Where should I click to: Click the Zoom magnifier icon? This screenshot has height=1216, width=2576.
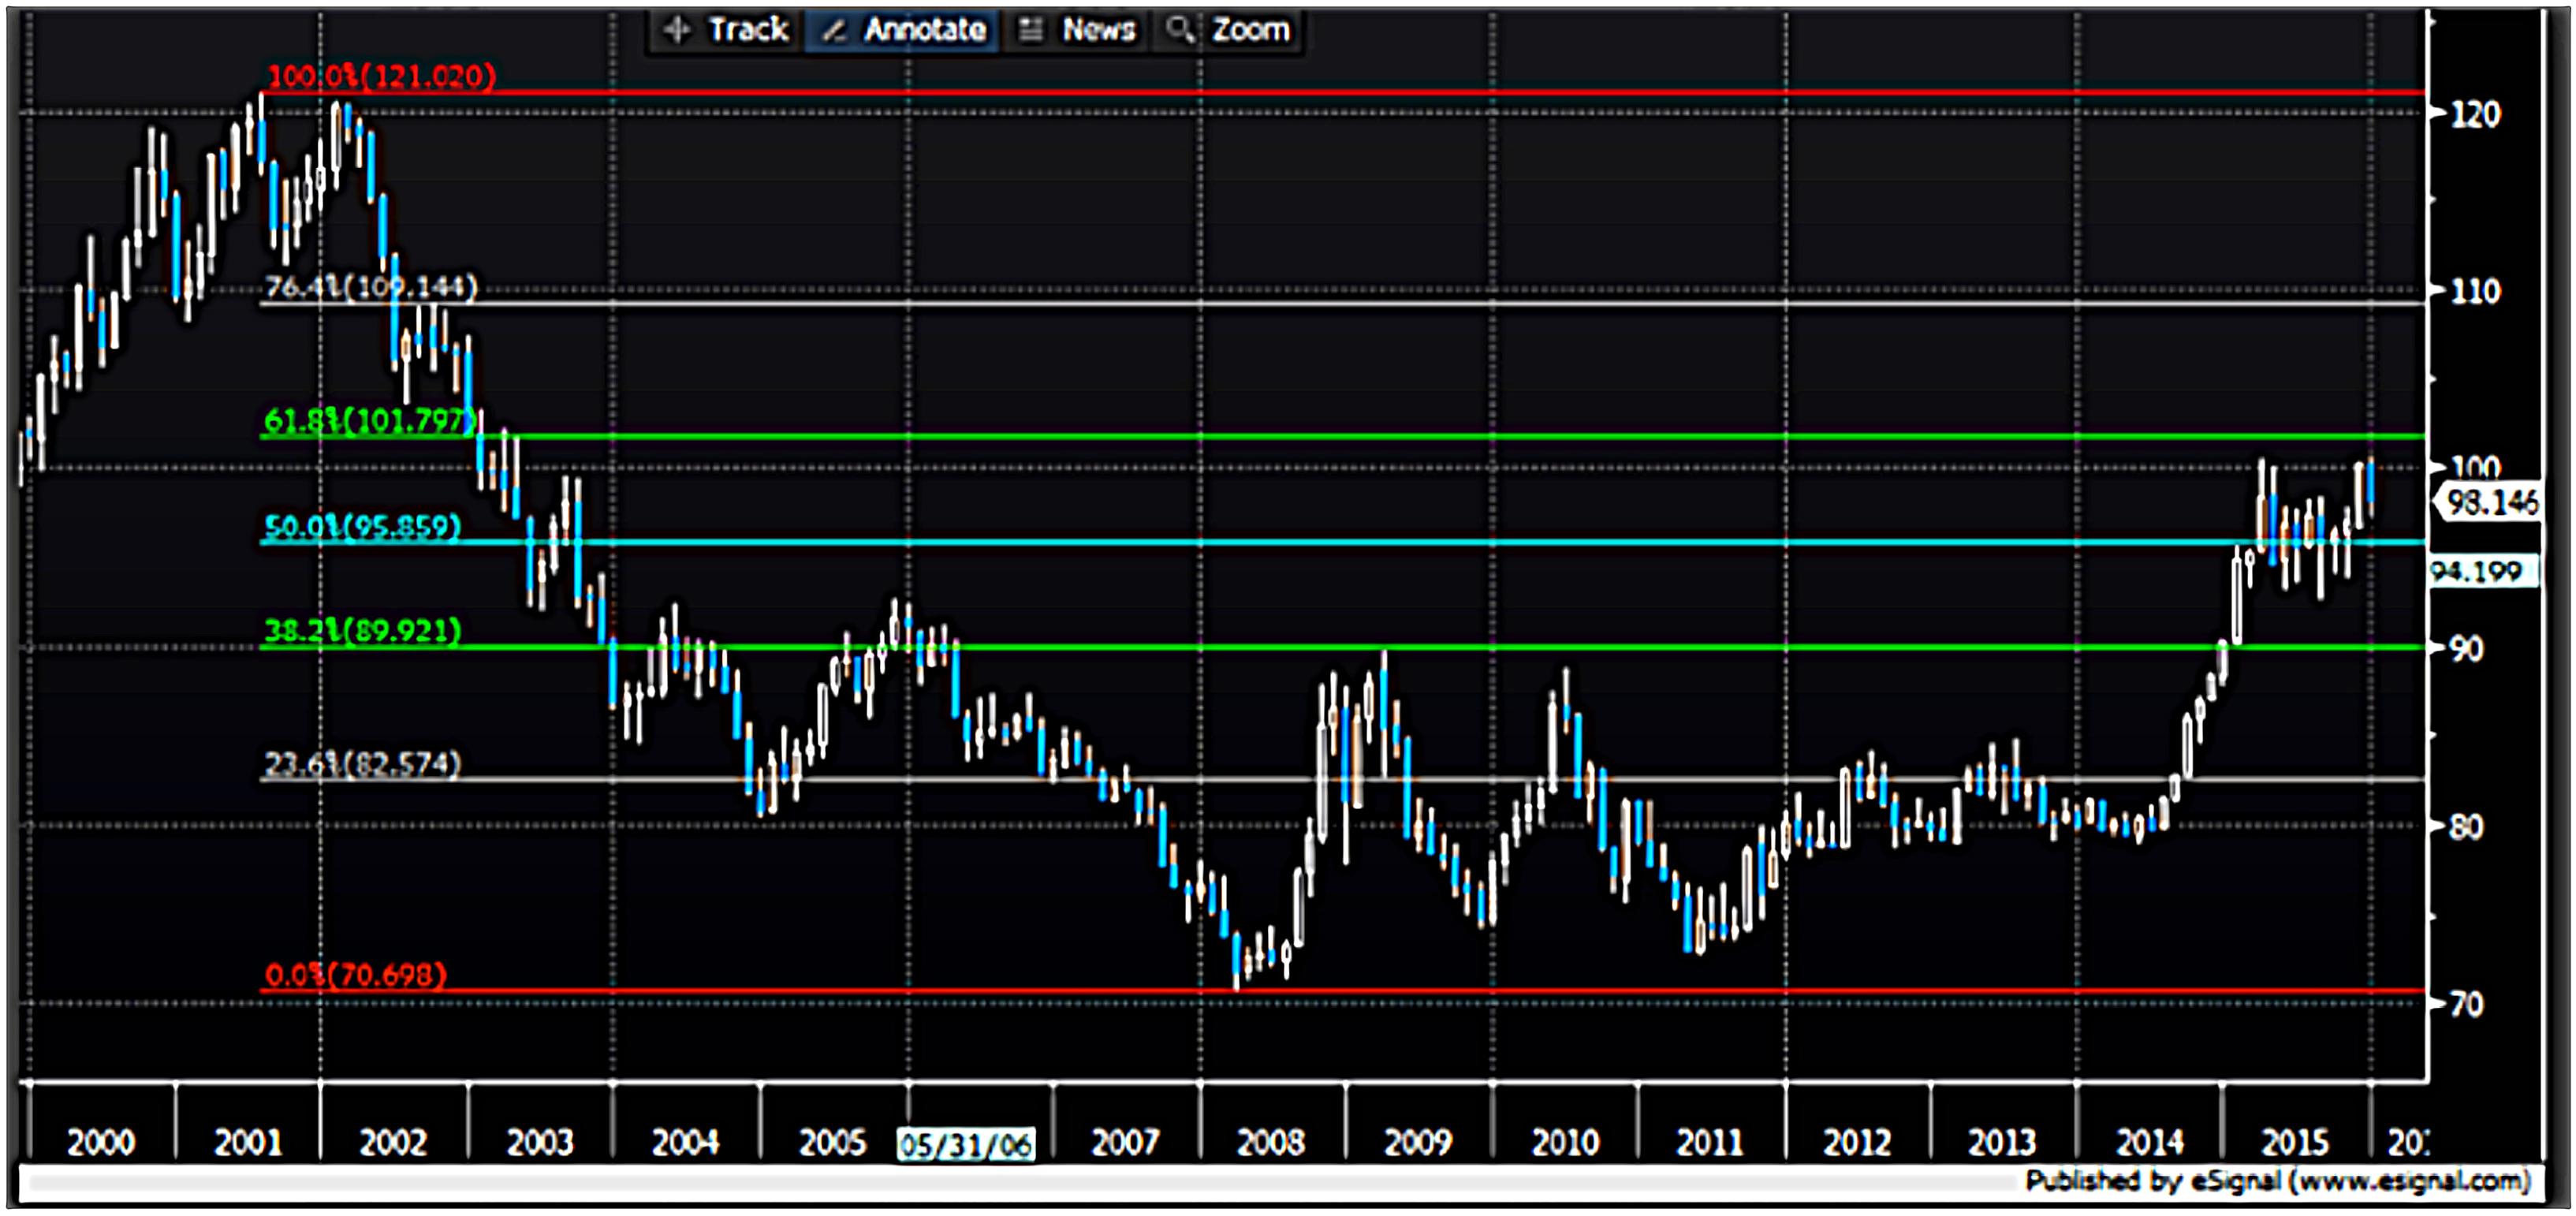click(x=1180, y=30)
